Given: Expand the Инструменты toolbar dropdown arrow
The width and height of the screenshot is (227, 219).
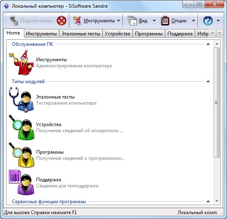Looking at the screenshot, I should click(118, 21).
